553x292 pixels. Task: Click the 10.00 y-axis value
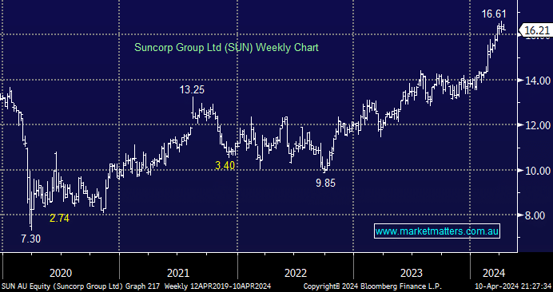537,171
